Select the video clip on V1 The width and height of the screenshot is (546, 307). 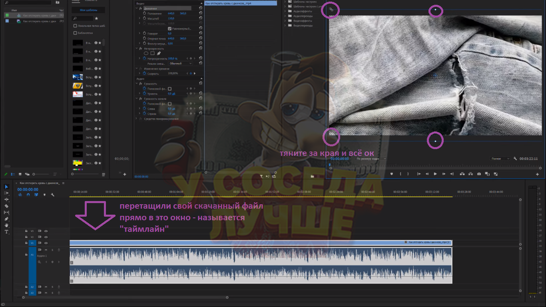click(x=261, y=243)
